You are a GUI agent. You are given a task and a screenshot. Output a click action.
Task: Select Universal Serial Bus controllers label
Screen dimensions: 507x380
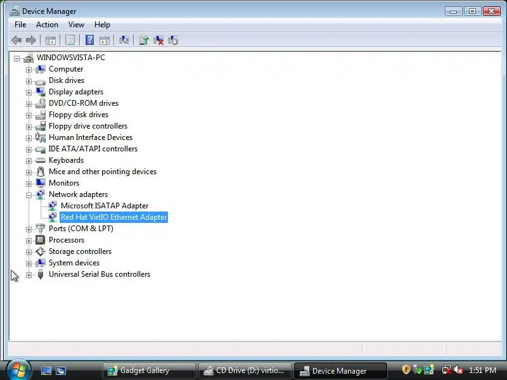[99, 274]
